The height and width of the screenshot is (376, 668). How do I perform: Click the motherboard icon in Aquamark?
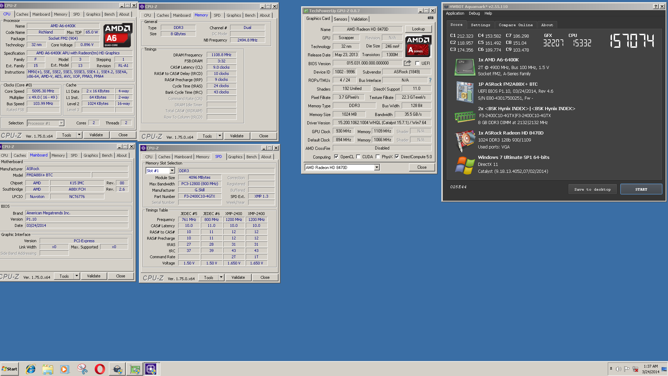coord(465,92)
